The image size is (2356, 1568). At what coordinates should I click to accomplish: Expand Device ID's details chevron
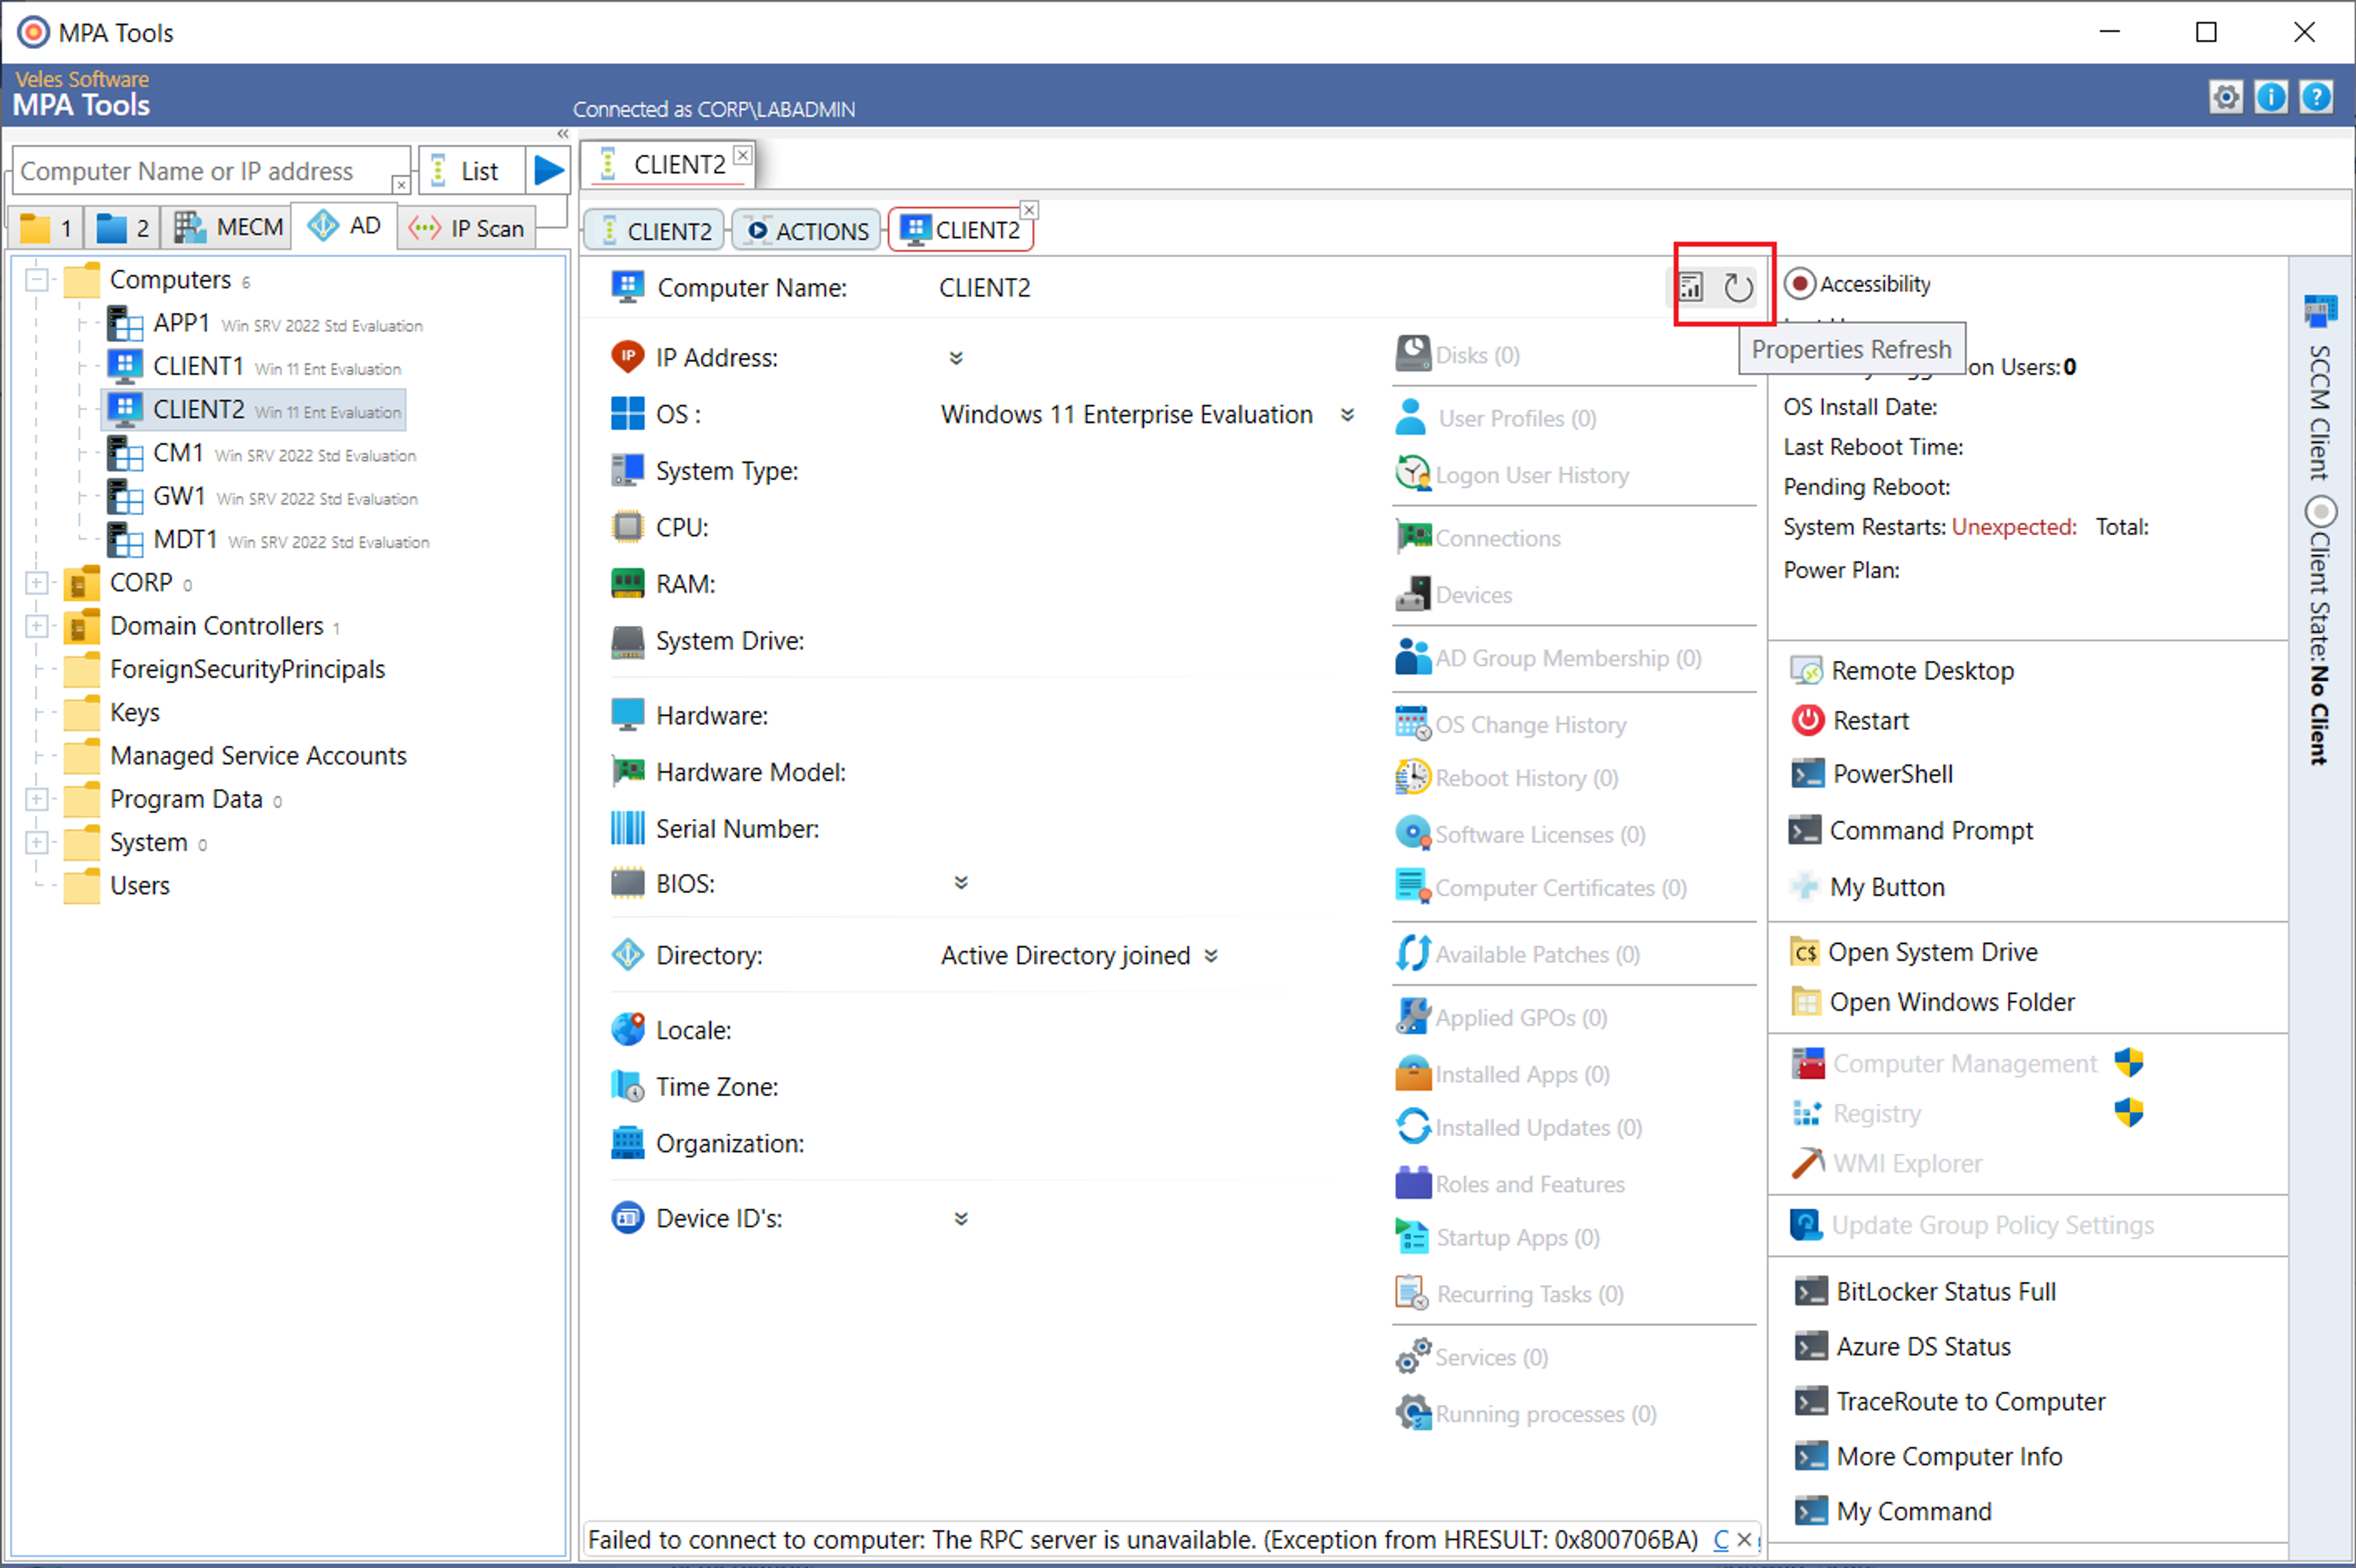961,1219
